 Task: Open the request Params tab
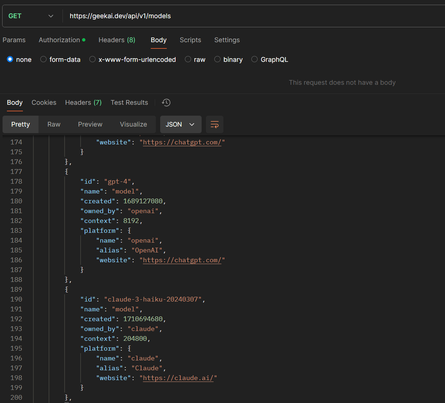click(14, 40)
